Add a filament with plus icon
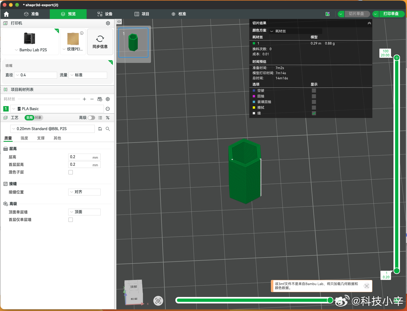 [84, 99]
